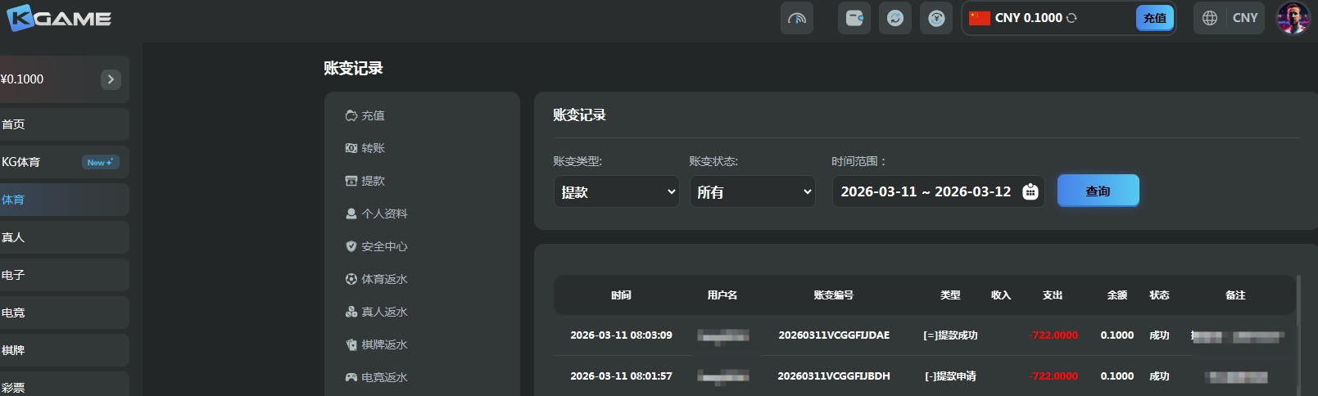
Task: Click timestamp 2026-03-11 08:01:57
Action: 621,376
